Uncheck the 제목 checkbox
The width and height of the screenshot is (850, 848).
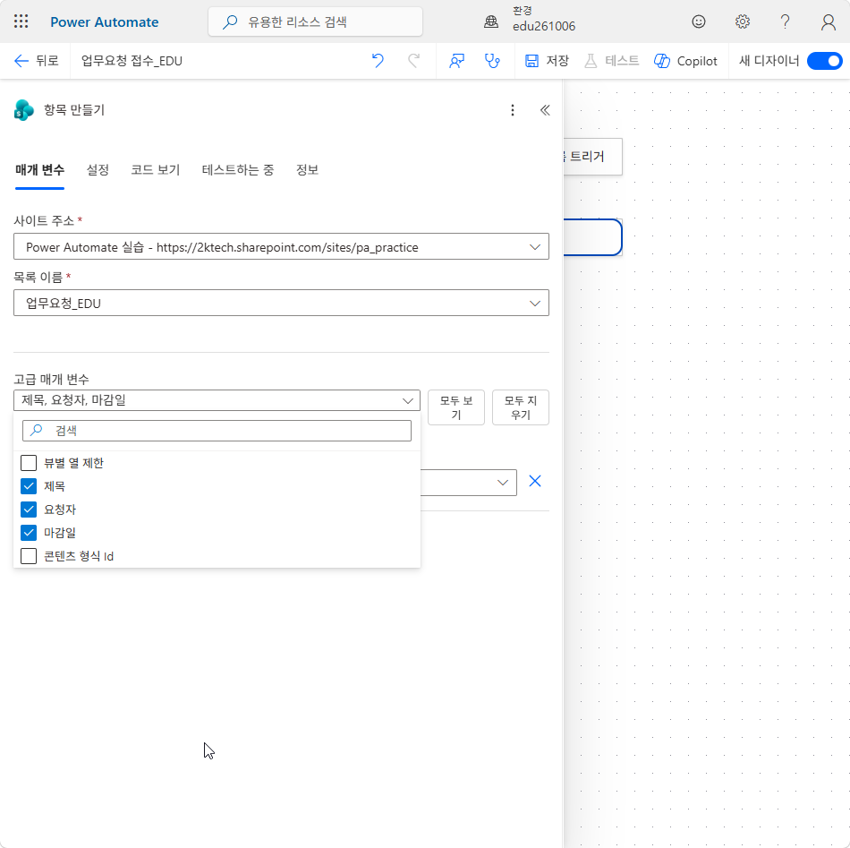coord(29,486)
